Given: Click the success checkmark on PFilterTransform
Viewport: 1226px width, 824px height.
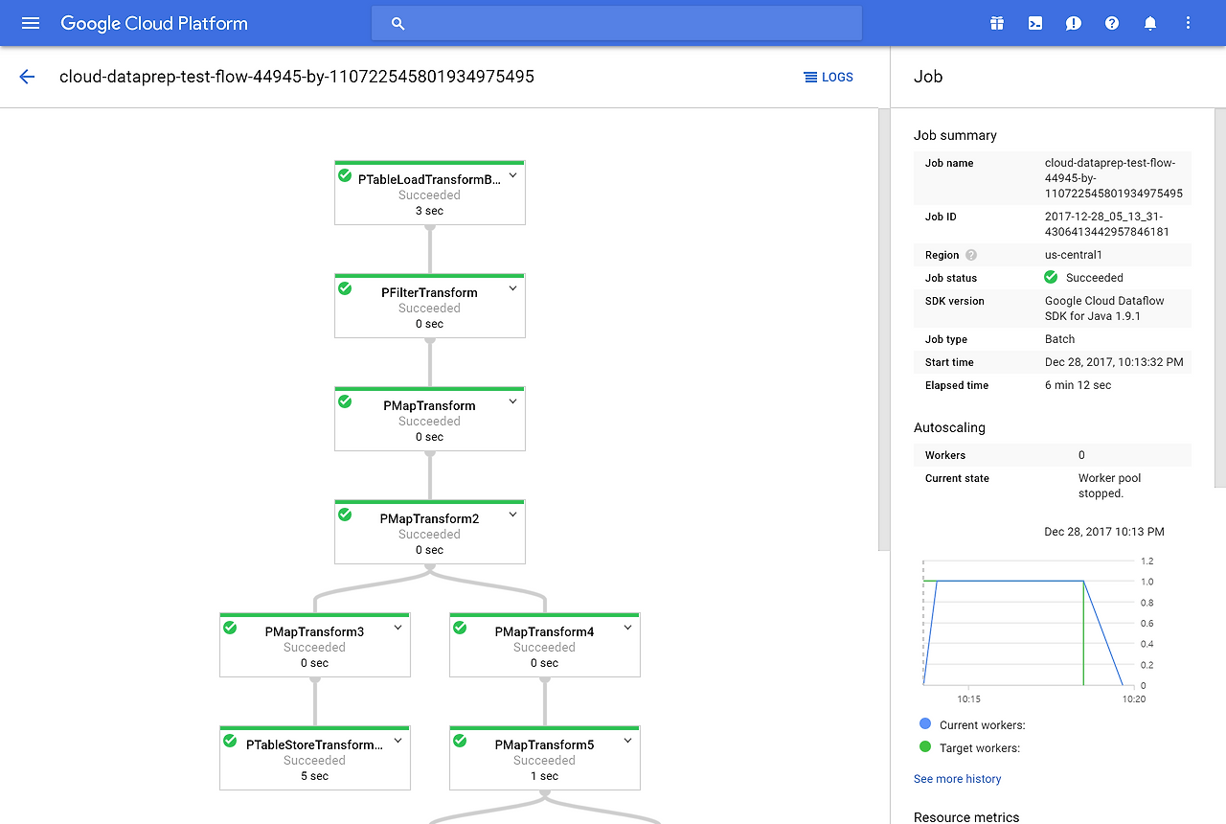Looking at the screenshot, I should point(345,287).
